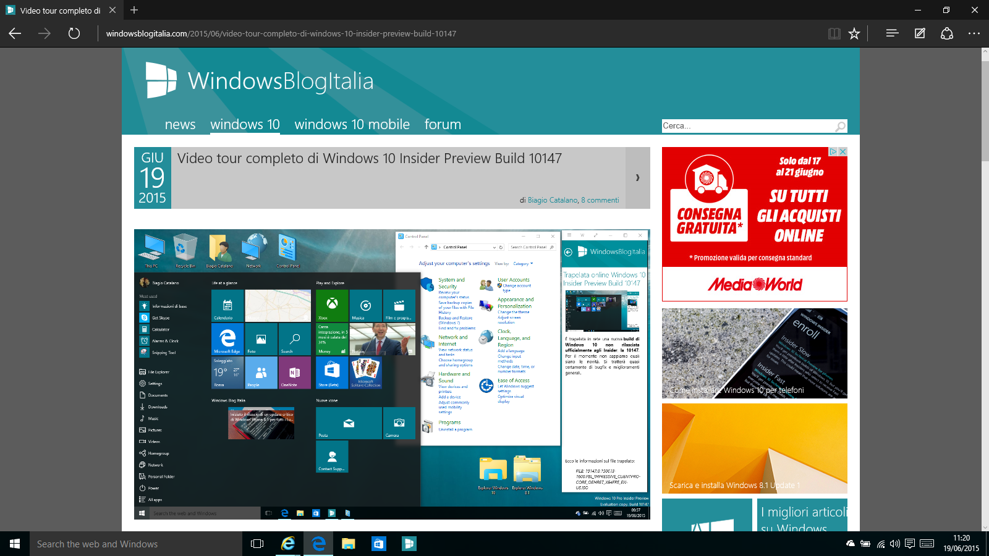The image size is (989, 556).
Task: Switch to Microsoft Edge on taskbar
Action: tap(318, 544)
